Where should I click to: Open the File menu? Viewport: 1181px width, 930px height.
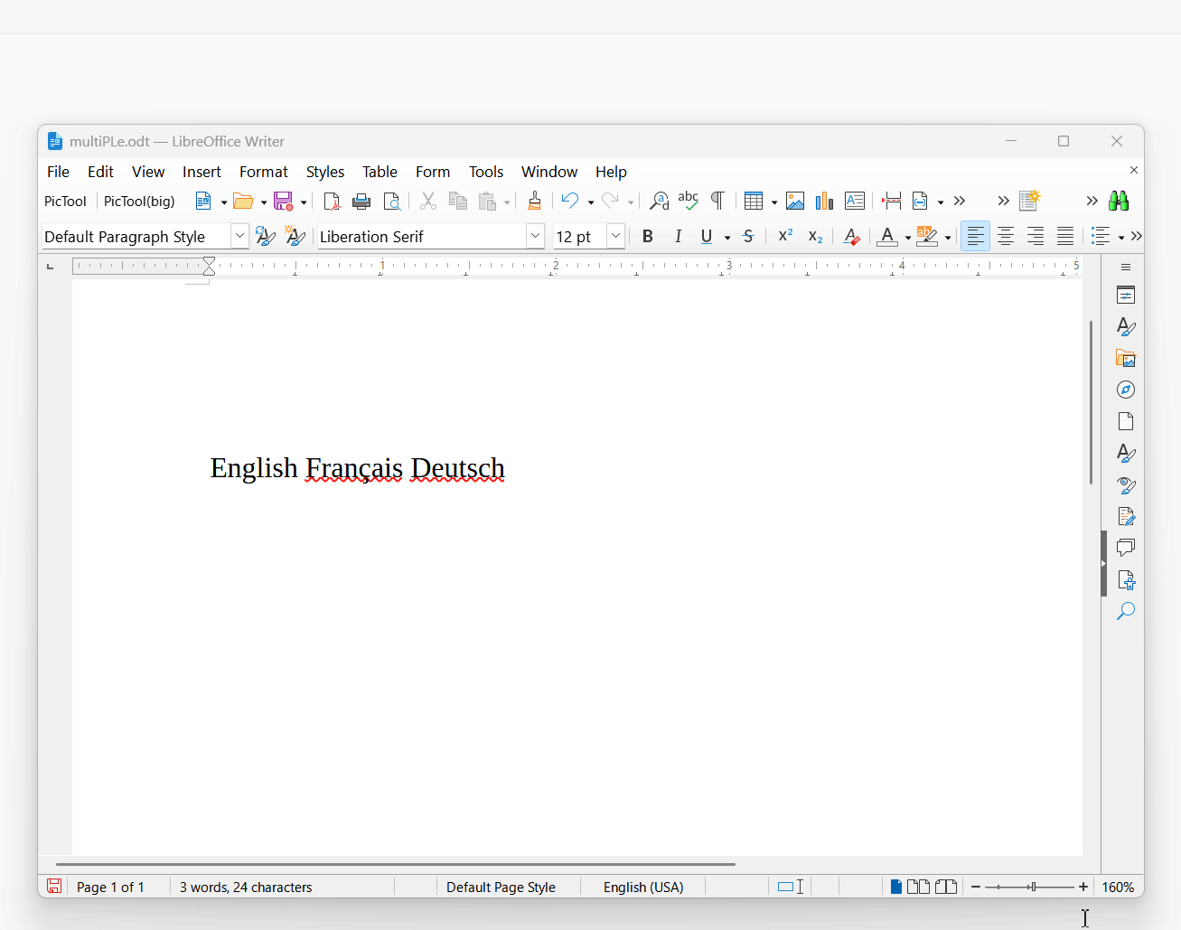coord(58,172)
